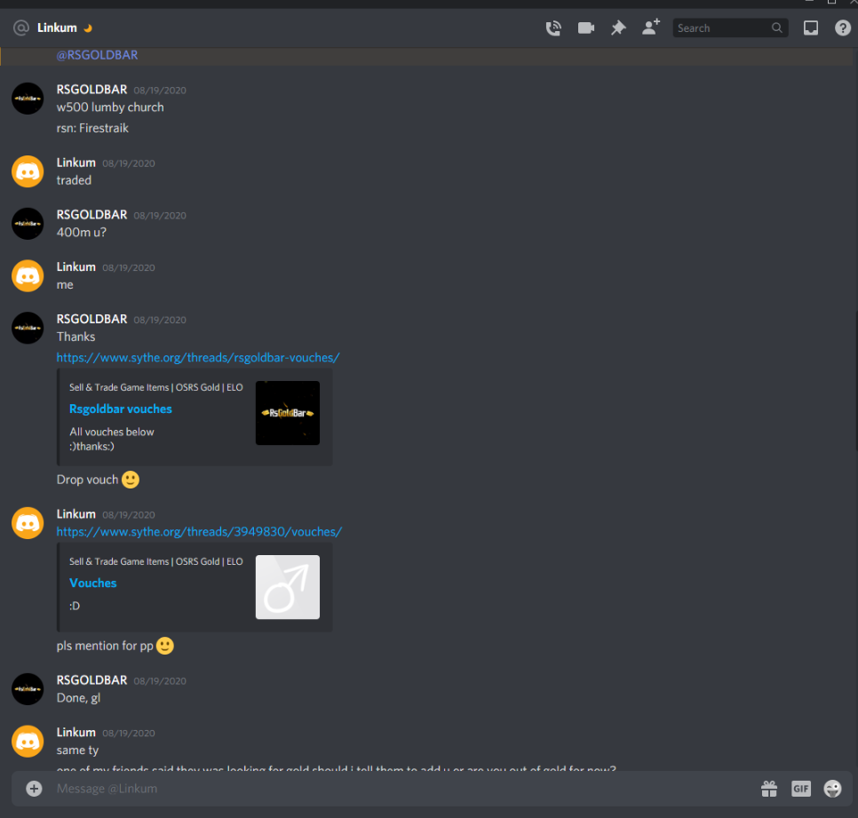Open the RsGoldBar embed thumbnail
The image size is (858, 818).
(287, 413)
